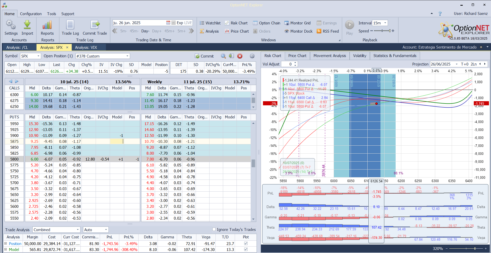Show previous expiration with left blue arrow
Image resolution: width=491 pixels, height=253 pixels.
tap(11, 81)
